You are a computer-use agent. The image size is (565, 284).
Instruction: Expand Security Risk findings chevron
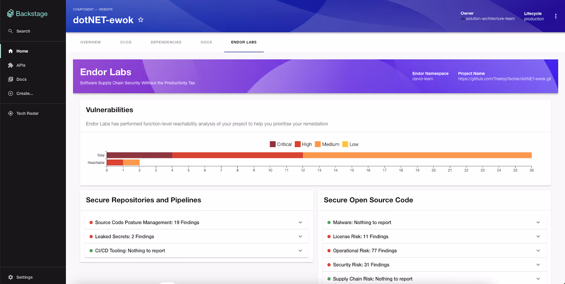[x=538, y=265]
